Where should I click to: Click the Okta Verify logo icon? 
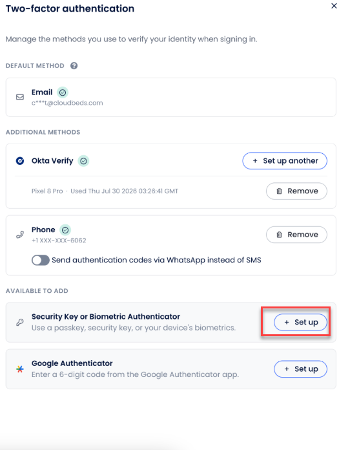20,161
